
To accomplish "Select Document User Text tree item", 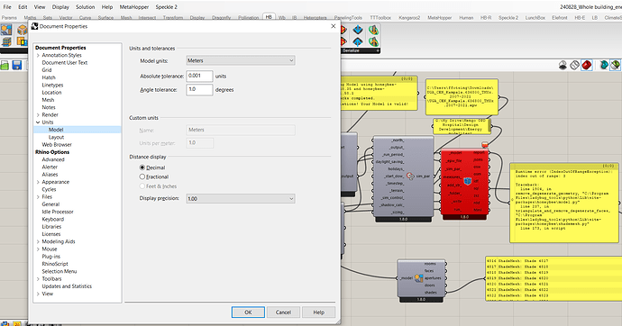I will 65,62.
